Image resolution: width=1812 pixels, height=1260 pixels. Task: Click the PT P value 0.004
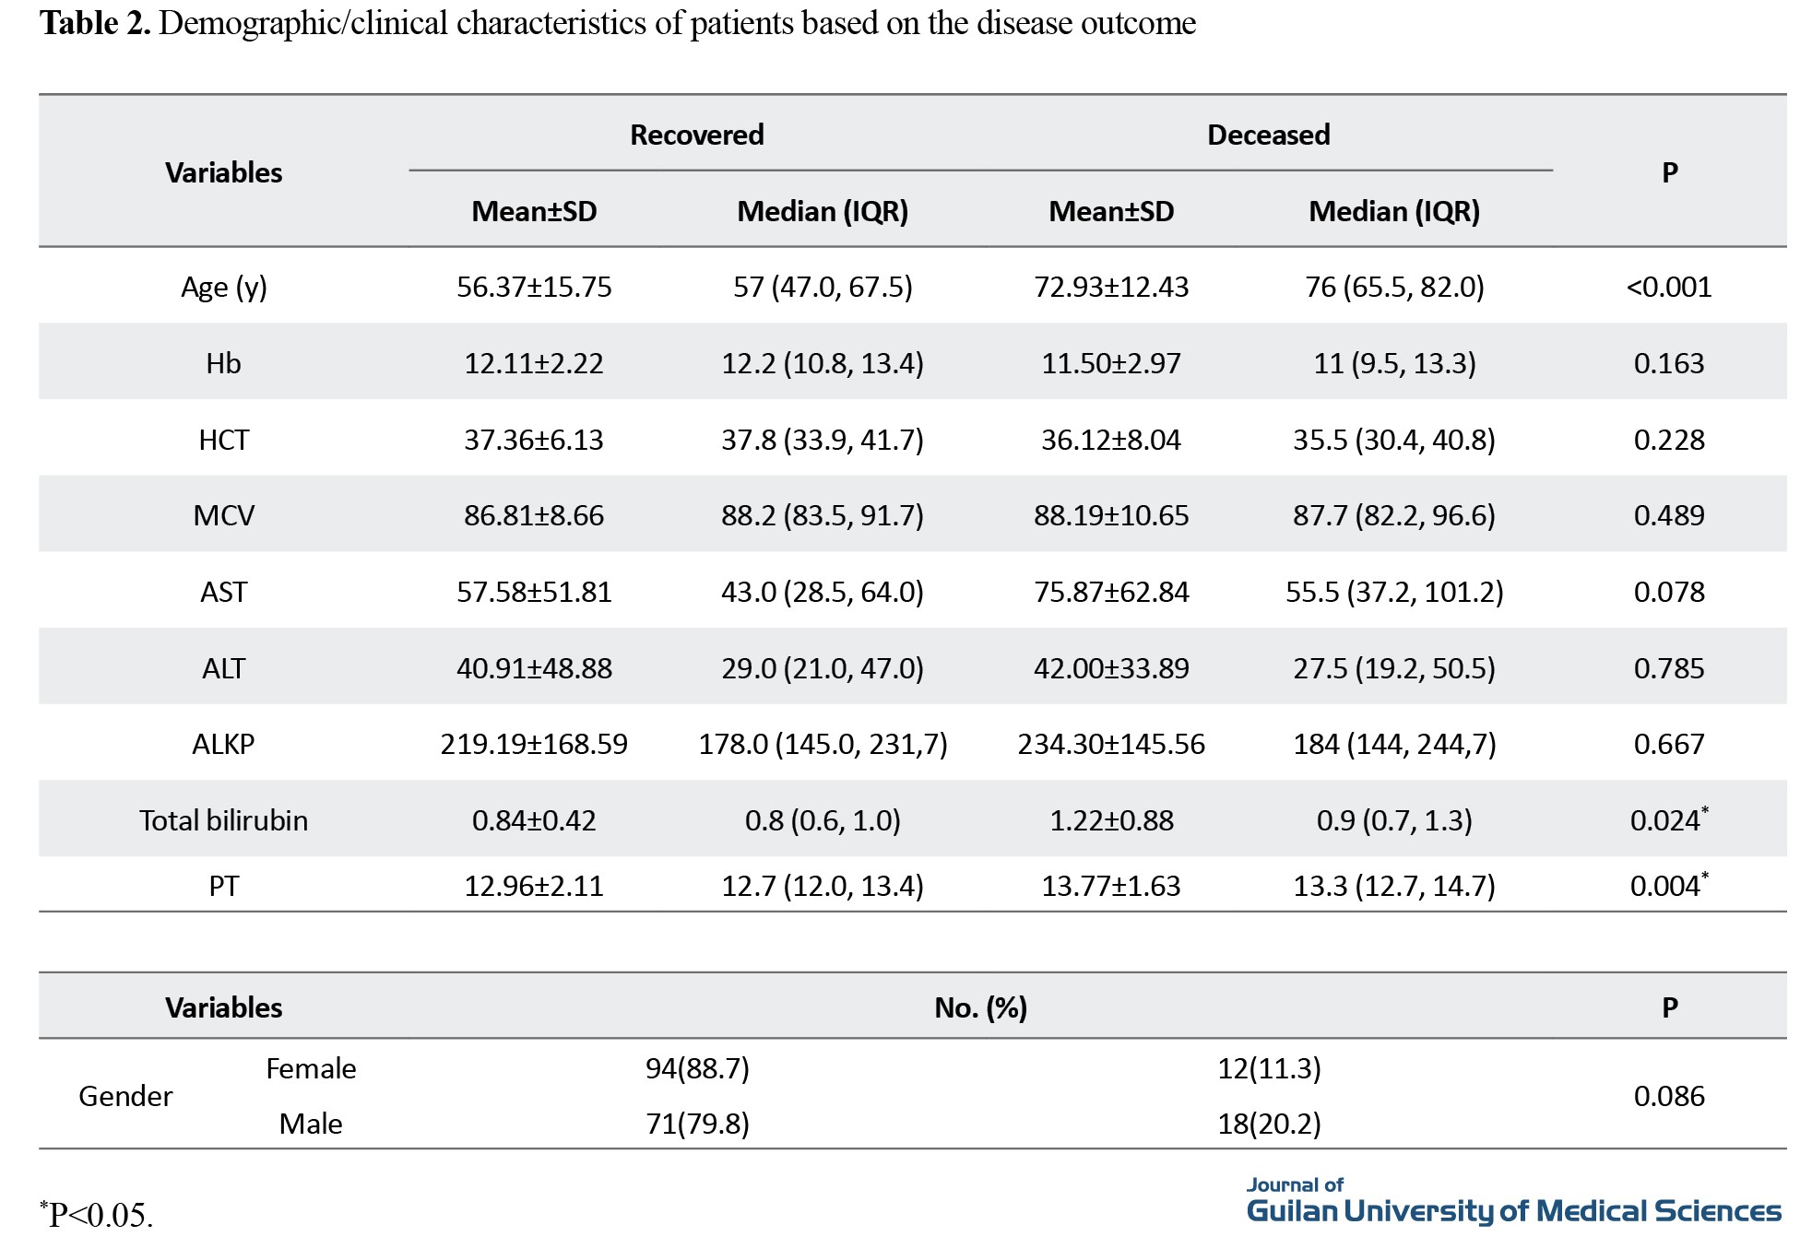pos(1667,886)
